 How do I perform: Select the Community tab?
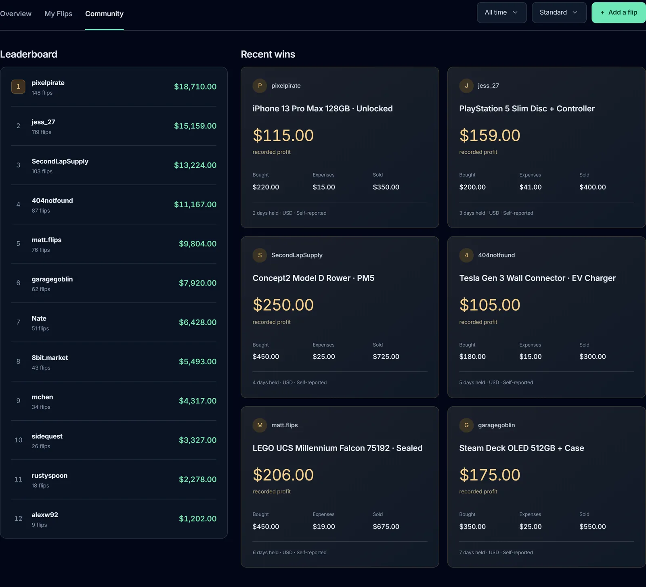pos(104,14)
